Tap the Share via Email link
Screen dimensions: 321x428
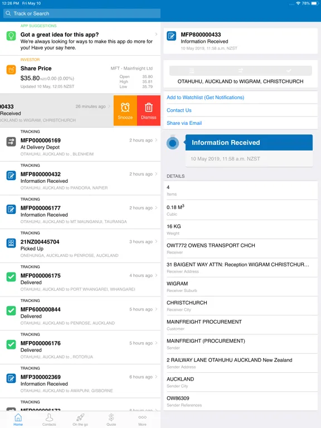click(184, 123)
